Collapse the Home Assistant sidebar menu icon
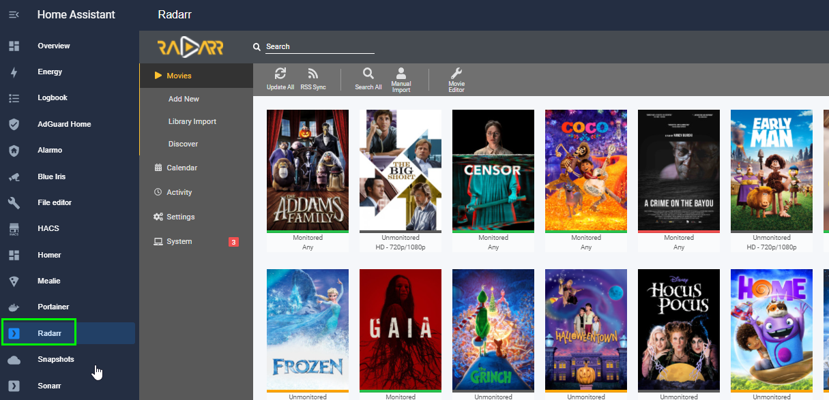Viewport: 829px width, 400px height. pyautogui.click(x=14, y=14)
